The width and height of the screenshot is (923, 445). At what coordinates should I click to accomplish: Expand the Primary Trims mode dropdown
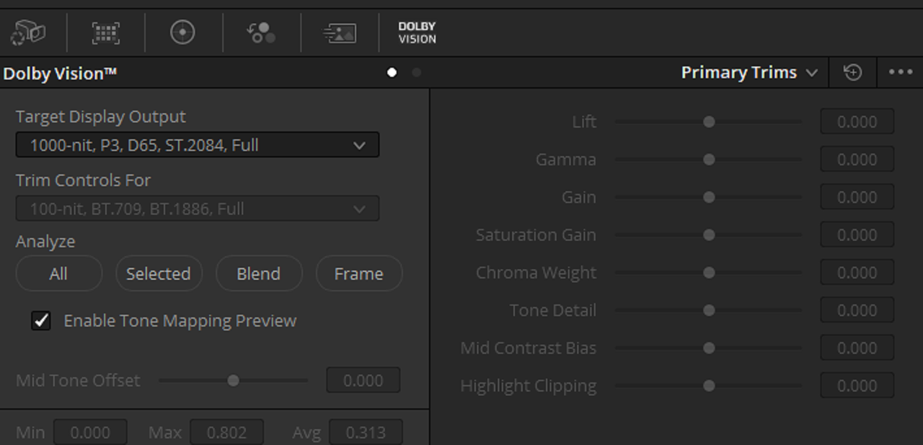click(x=750, y=73)
